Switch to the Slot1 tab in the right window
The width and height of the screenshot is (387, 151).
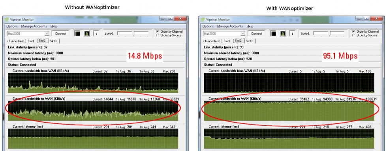227,41
